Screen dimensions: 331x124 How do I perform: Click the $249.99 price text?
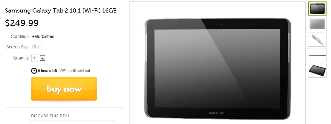[x=22, y=23]
